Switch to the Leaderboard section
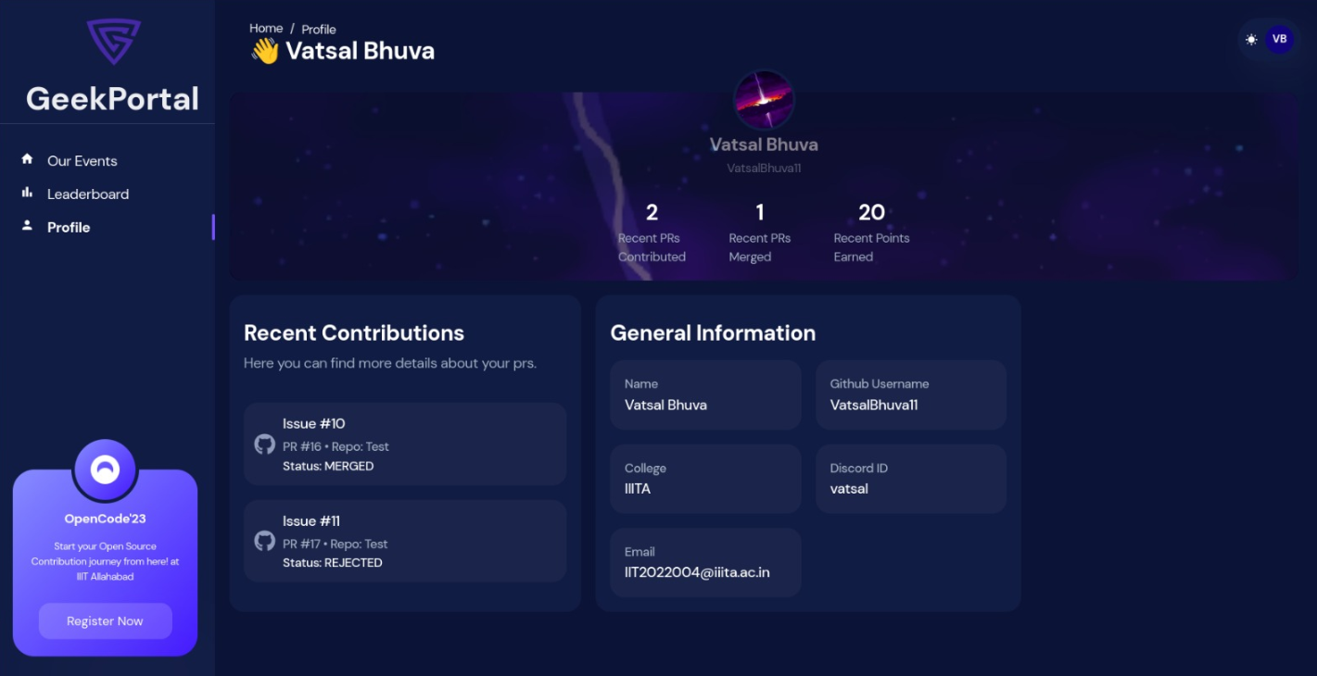 88,194
